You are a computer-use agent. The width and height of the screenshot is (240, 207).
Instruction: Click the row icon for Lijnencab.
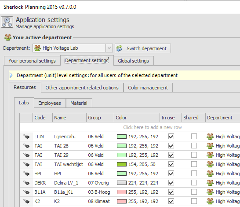[x=26, y=137]
